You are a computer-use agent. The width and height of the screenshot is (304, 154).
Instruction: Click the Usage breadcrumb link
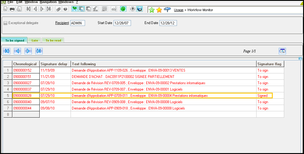pyautogui.click(x=178, y=10)
